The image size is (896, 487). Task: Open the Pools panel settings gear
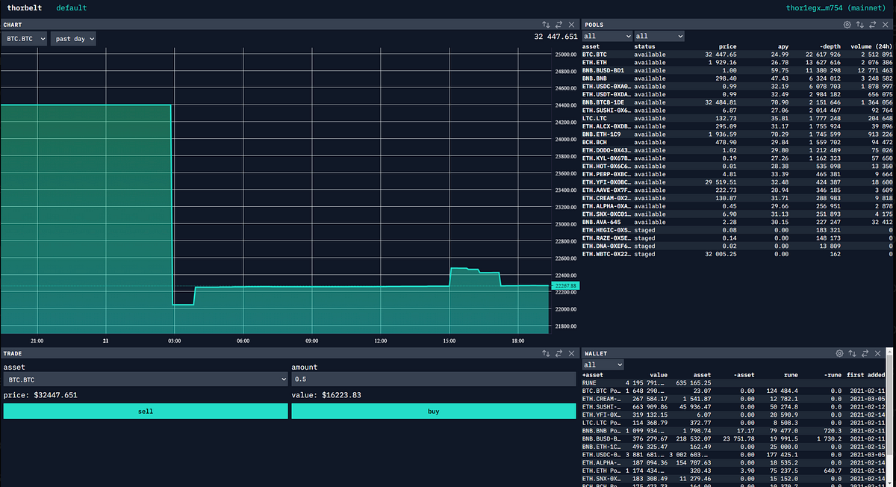point(847,25)
